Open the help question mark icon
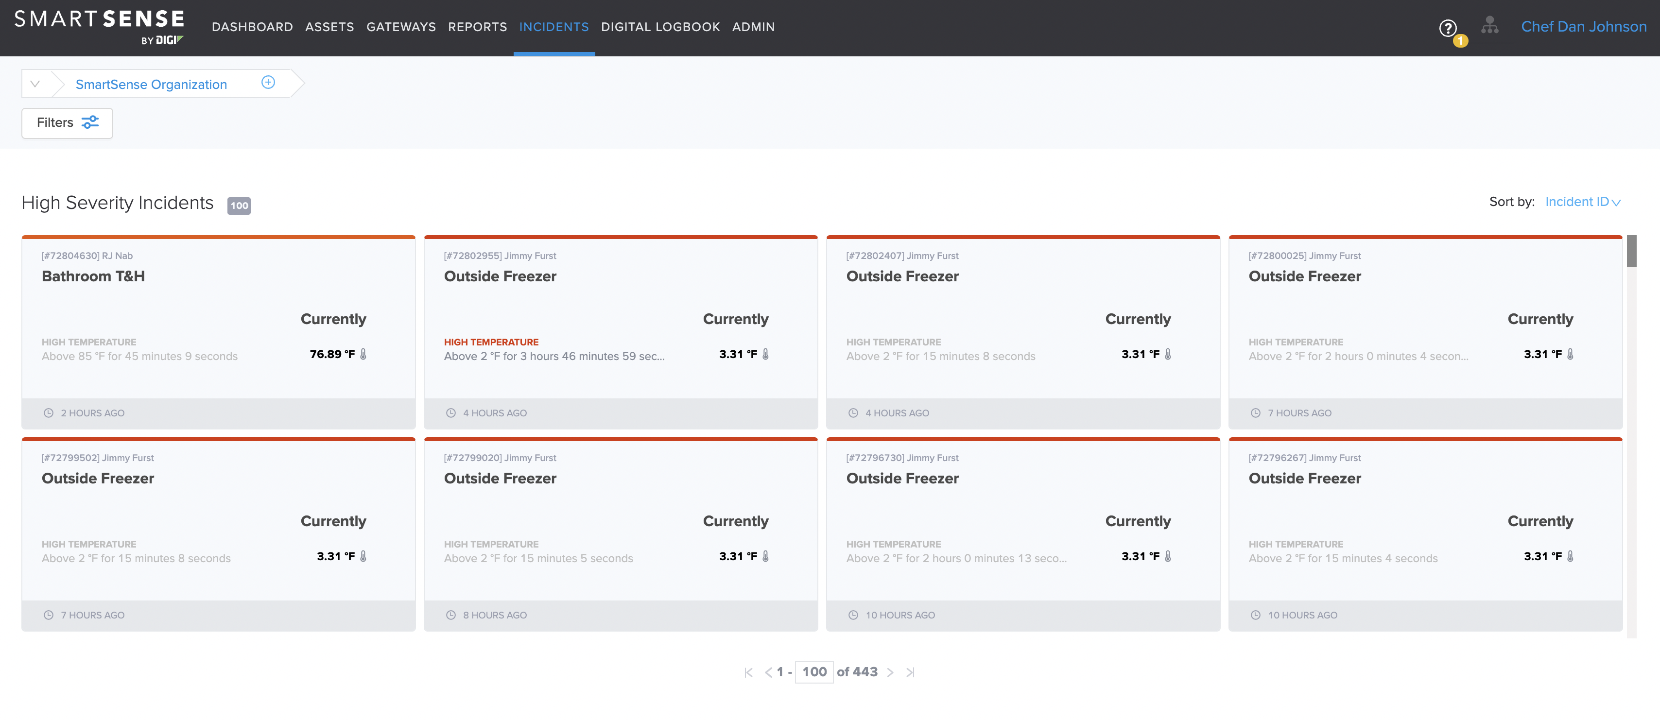 (x=1447, y=28)
